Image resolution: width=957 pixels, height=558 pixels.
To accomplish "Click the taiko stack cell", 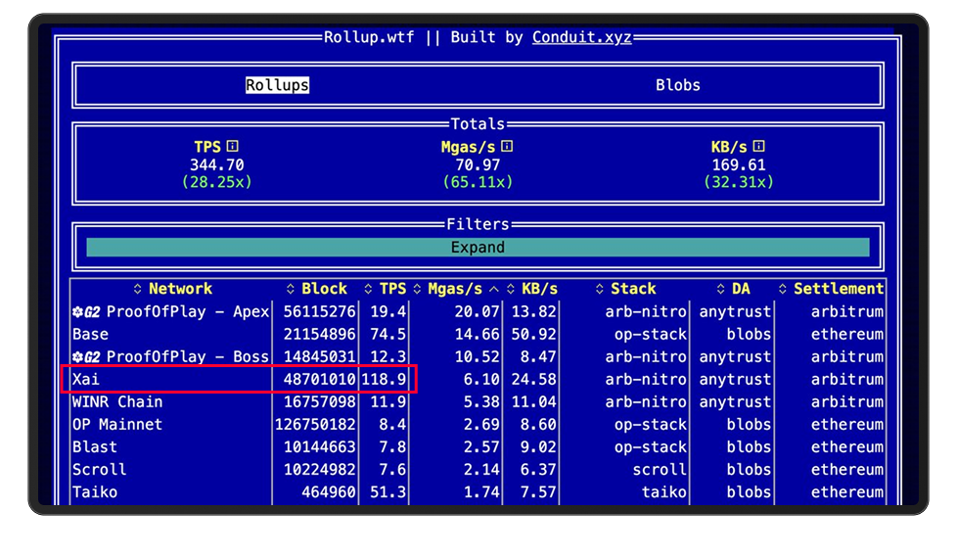I will tap(664, 492).
